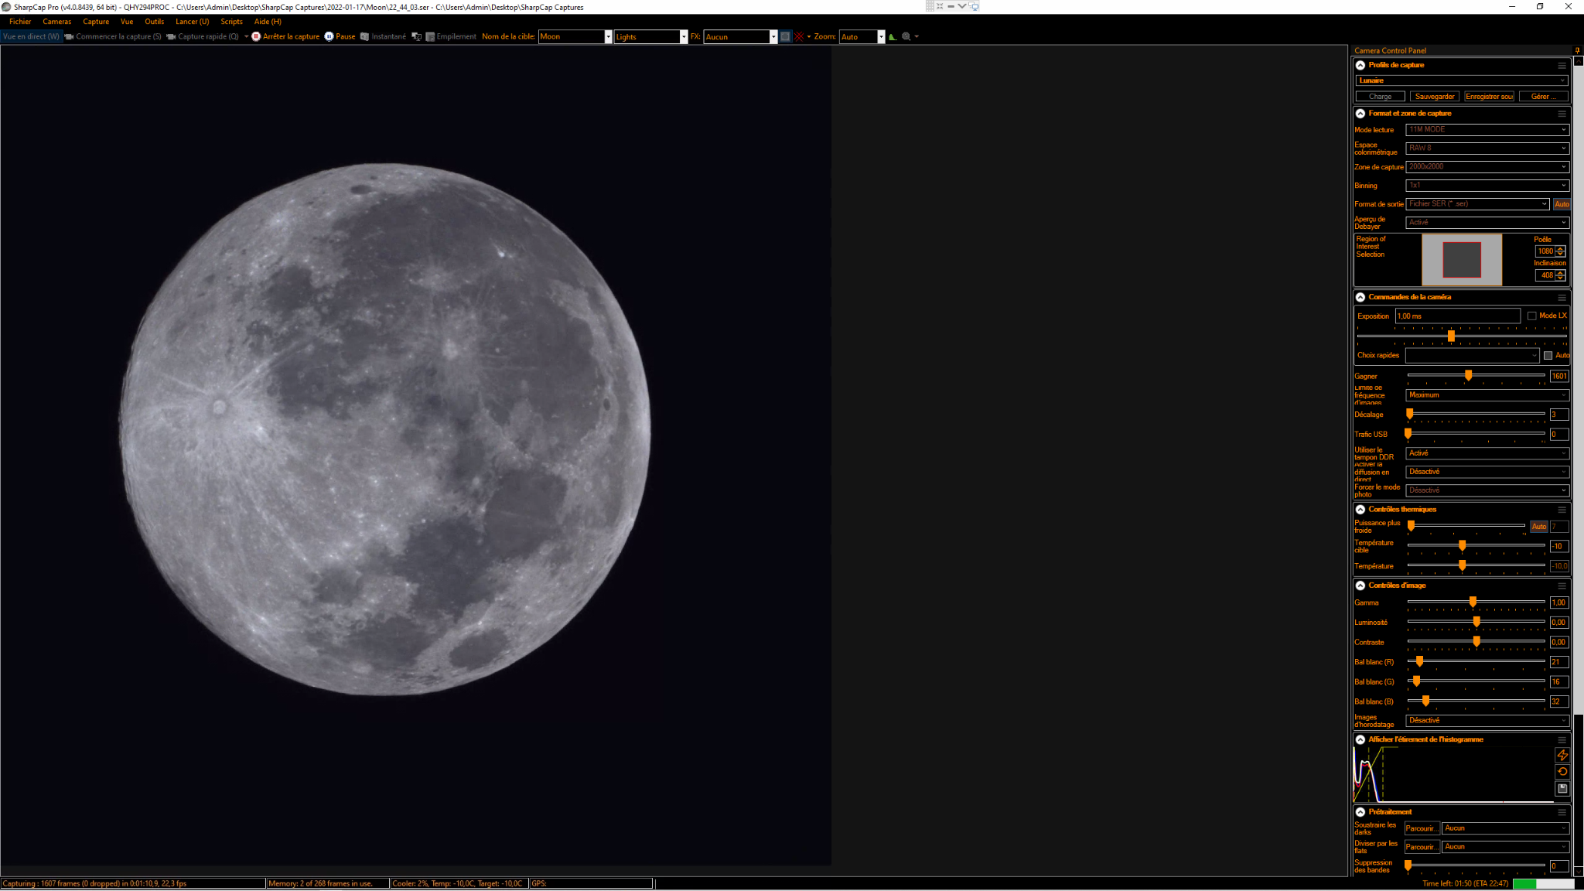Collapse the Profils de capture section

click(1360, 65)
